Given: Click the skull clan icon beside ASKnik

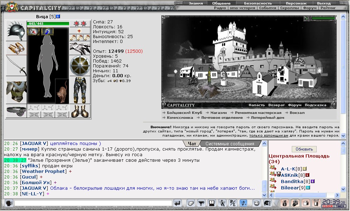Looking at the screenshot, I should tap(278, 175).
